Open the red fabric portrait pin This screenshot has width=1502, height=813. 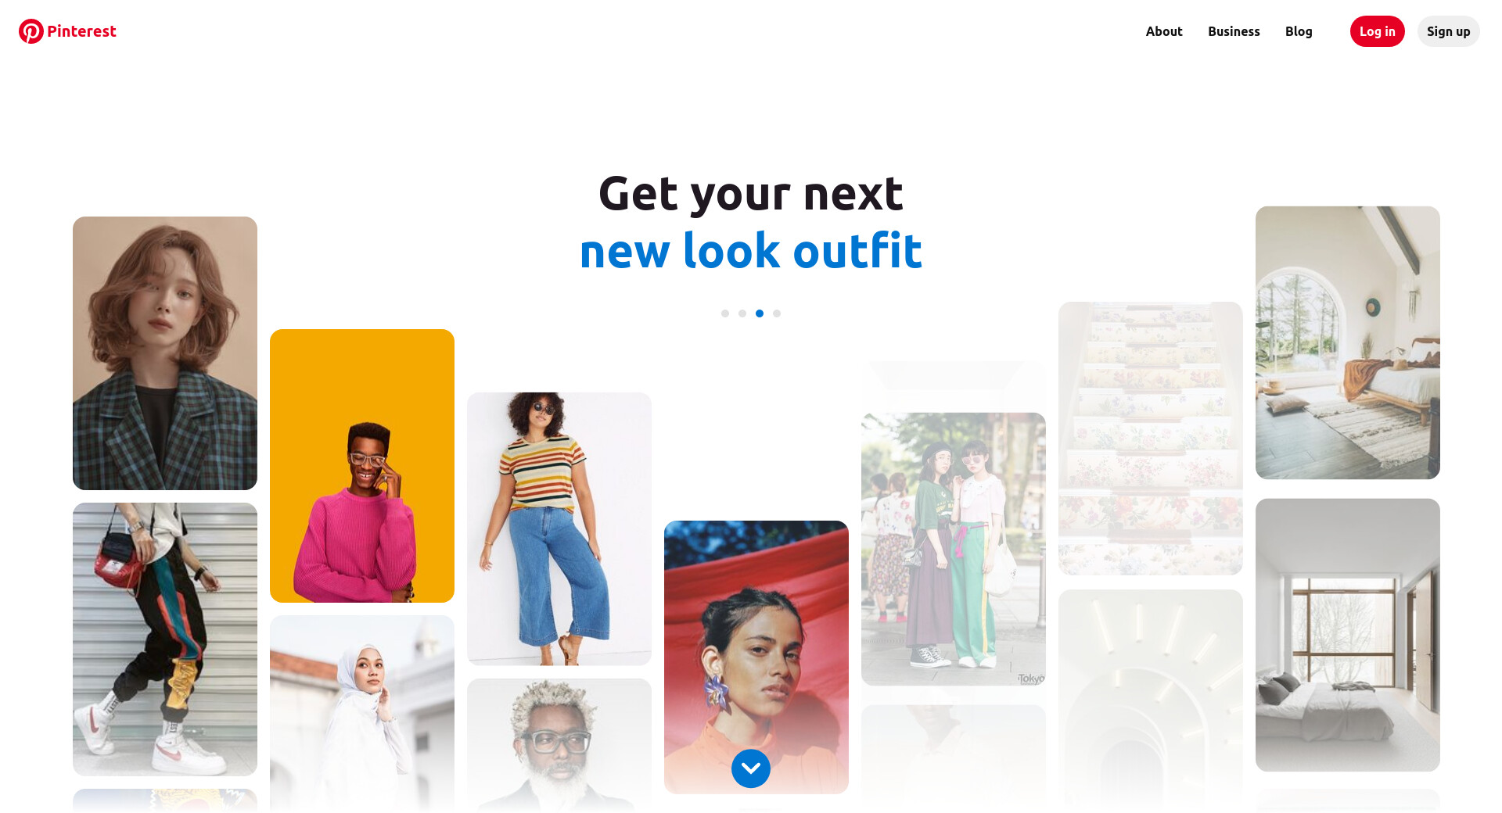tap(756, 657)
